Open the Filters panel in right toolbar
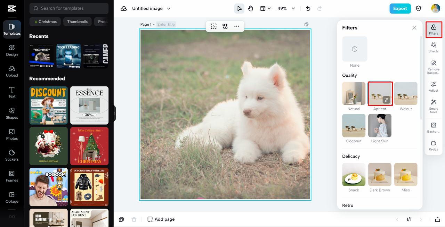The width and height of the screenshot is (445, 227). (x=434, y=30)
